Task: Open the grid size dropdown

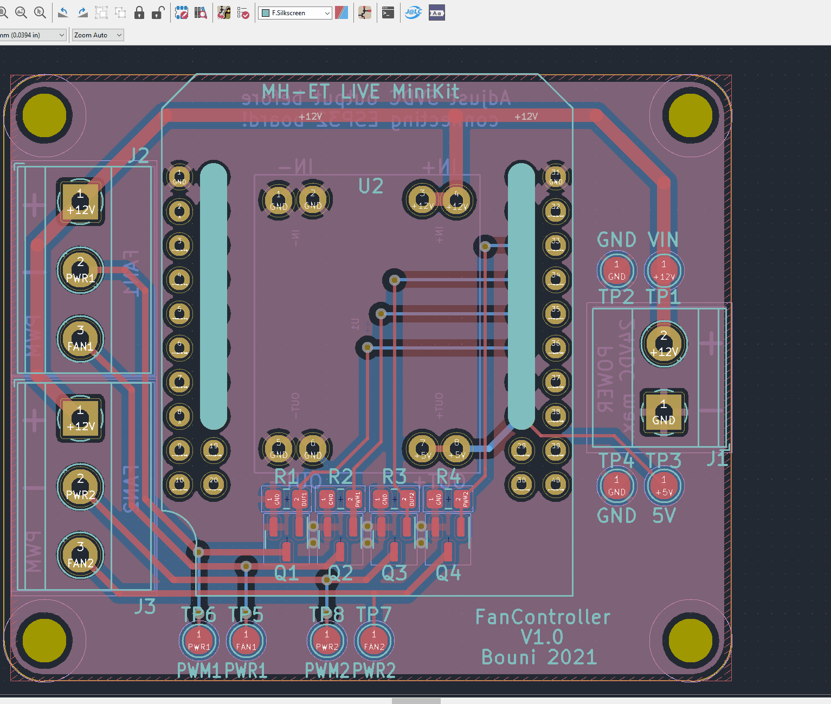Action: (x=33, y=34)
